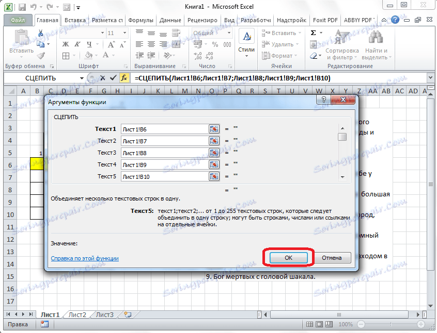
Task: Click the Copy icon in clipboard group
Action: click(41, 44)
